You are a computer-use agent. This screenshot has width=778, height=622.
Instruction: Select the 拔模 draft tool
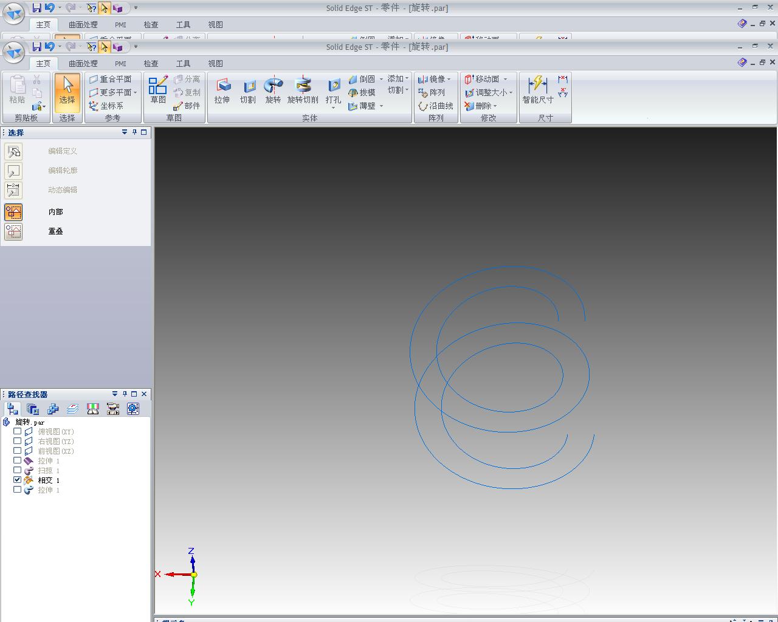coord(362,92)
